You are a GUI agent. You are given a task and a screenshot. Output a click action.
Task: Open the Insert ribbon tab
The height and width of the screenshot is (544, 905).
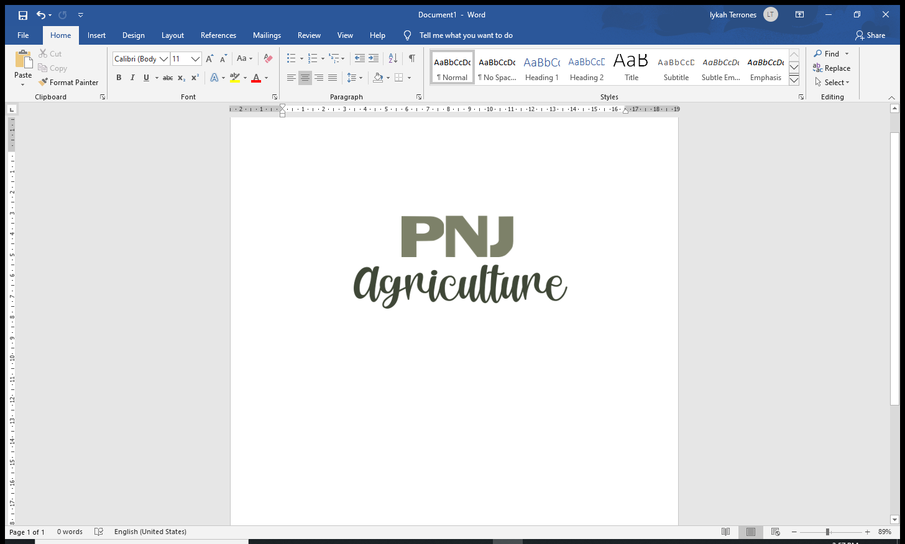[96, 35]
